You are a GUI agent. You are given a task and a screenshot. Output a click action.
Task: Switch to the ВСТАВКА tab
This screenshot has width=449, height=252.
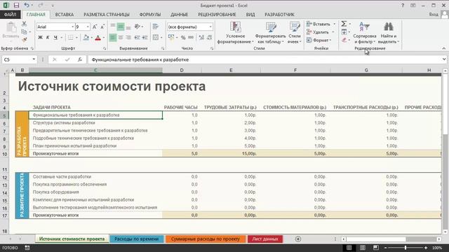click(65, 14)
